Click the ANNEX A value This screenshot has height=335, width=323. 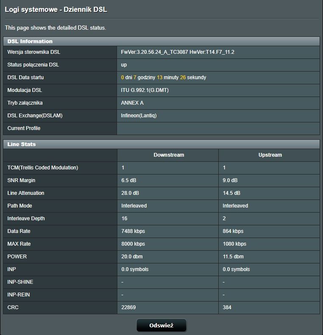pyautogui.click(x=132, y=103)
